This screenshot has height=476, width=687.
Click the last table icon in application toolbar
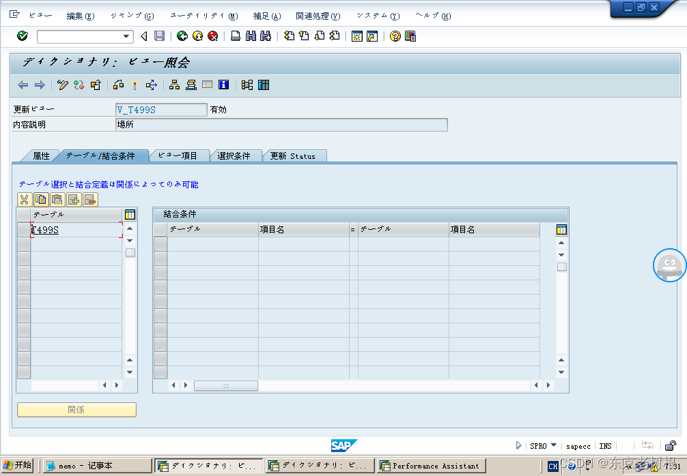click(x=264, y=85)
